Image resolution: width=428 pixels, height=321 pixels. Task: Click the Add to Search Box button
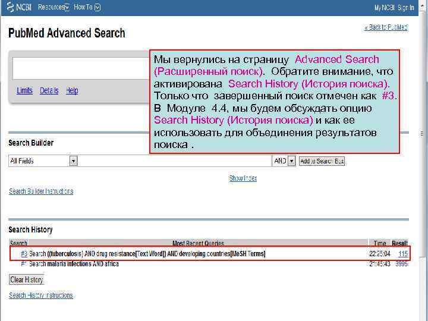tap(322, 161)
